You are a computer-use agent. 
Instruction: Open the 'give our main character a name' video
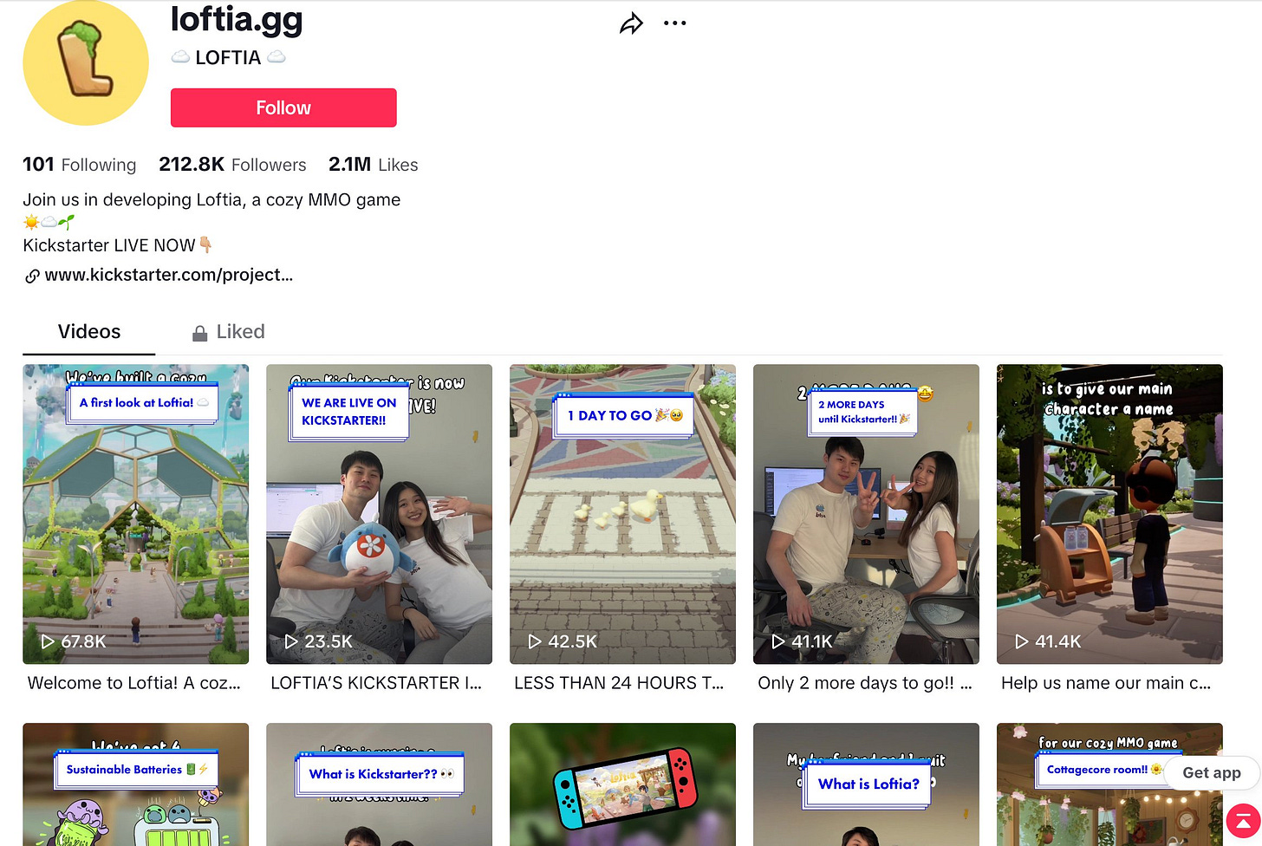(1109, 514)
